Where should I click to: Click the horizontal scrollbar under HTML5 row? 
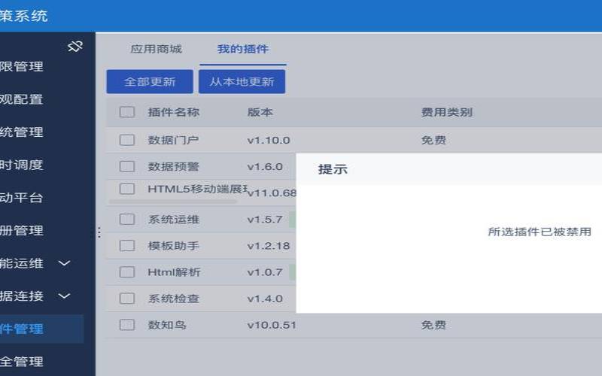(x=173, y=201)
